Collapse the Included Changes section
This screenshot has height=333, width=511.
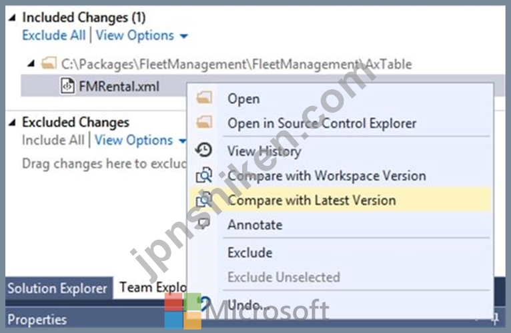click(13, 17)
